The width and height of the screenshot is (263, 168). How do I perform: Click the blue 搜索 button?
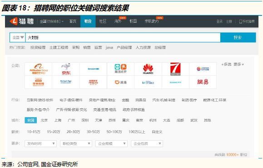[238, 37]
